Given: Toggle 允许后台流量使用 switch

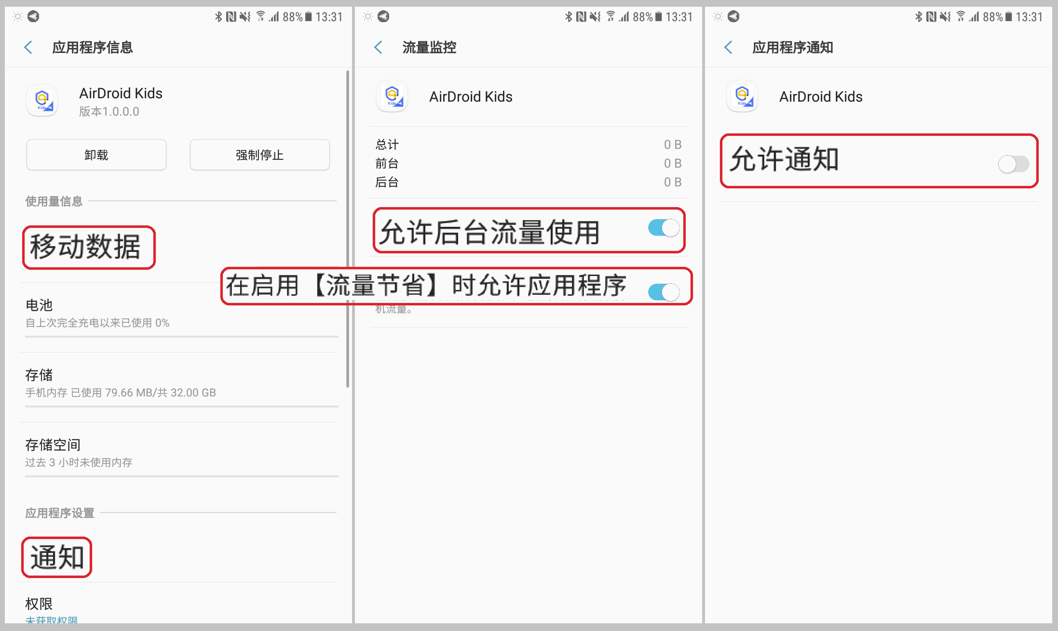Looking at the screenshot, I should (x=664, y=228).
